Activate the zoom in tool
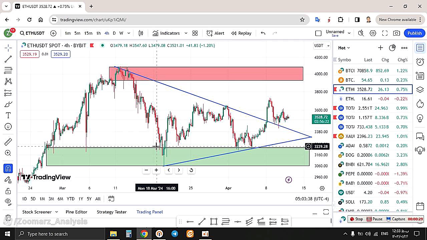This screenshot has width=427, height=240. point(8,153)
